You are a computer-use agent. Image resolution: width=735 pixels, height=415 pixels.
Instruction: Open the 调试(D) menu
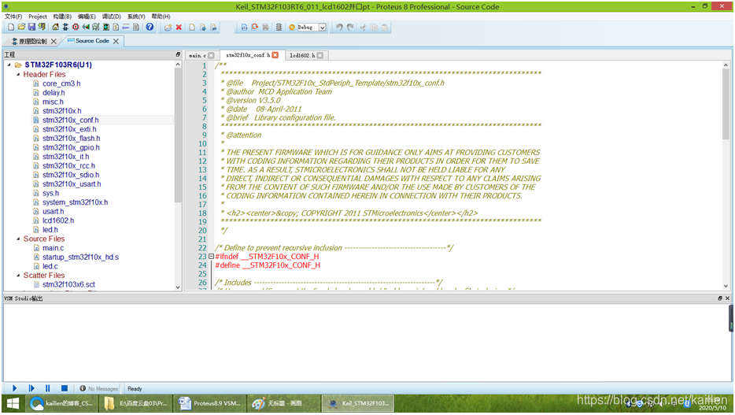pyautogui.click(x=112, y=17)
